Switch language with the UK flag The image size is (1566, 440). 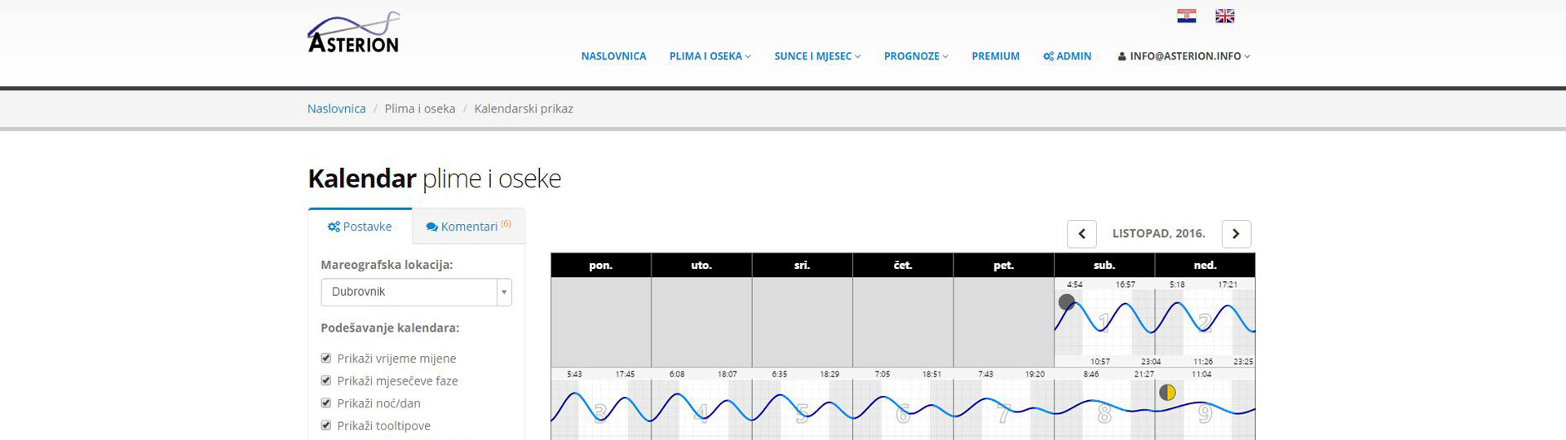(1224, 16)
